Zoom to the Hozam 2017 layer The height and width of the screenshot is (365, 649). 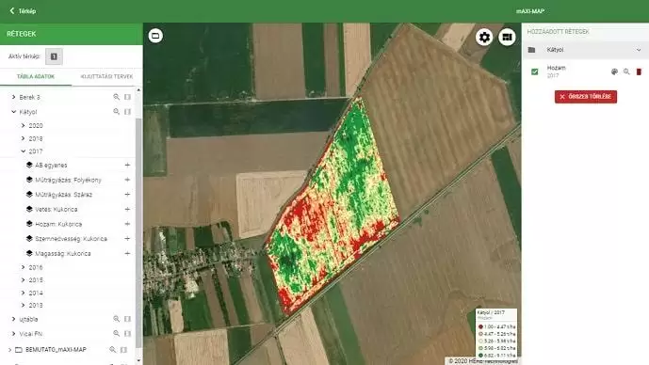(x=626, y=71)
